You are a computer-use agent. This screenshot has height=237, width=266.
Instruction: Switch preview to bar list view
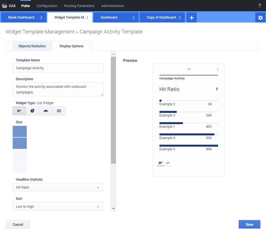coord(160,163)
